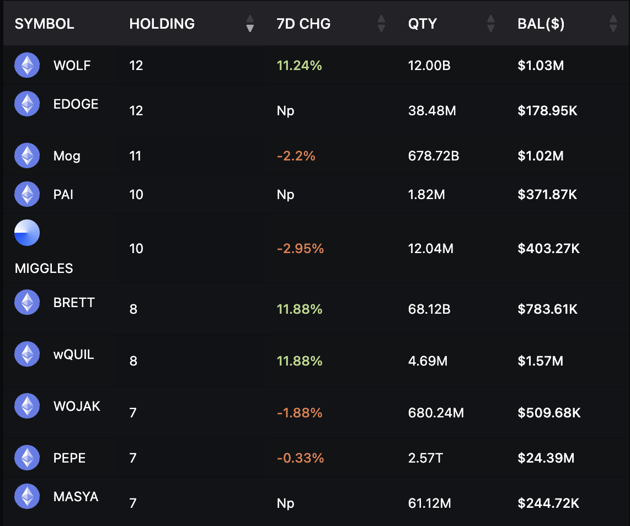Click the 4.69M quantity for wQUIL

pyautogui.click(x=428, y=361)
